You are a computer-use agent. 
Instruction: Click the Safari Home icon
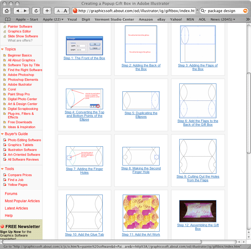[7, 11]
